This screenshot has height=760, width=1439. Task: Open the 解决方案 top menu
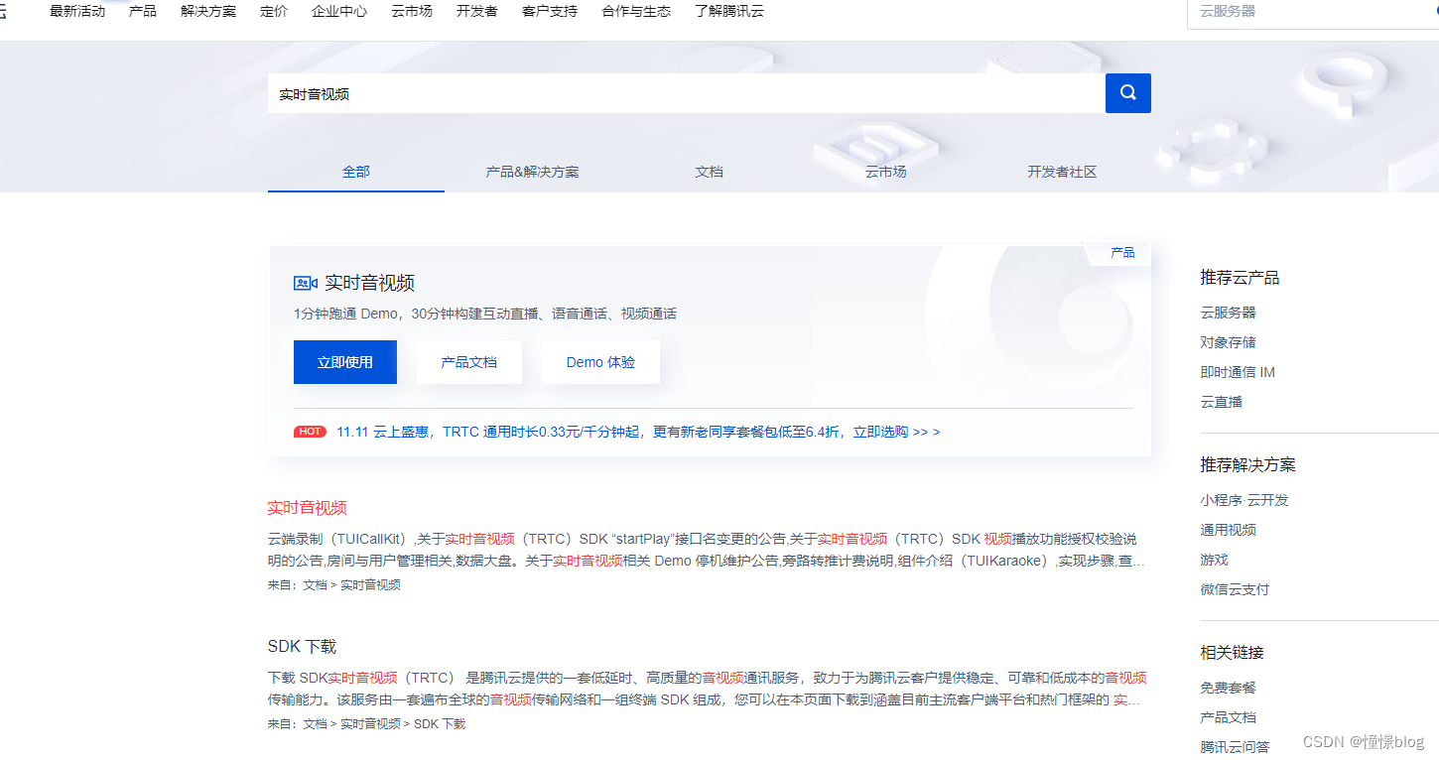pos(208,12)
